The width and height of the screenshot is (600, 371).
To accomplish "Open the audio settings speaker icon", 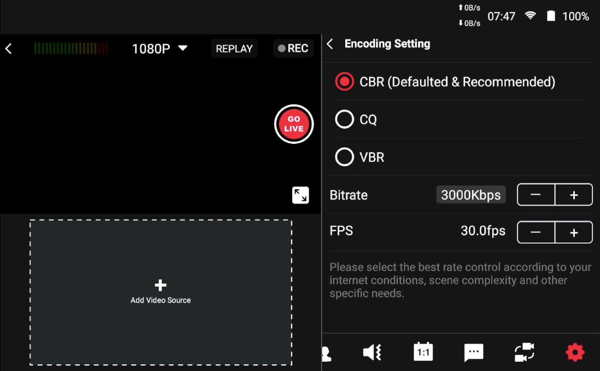I will pos(372,353).
